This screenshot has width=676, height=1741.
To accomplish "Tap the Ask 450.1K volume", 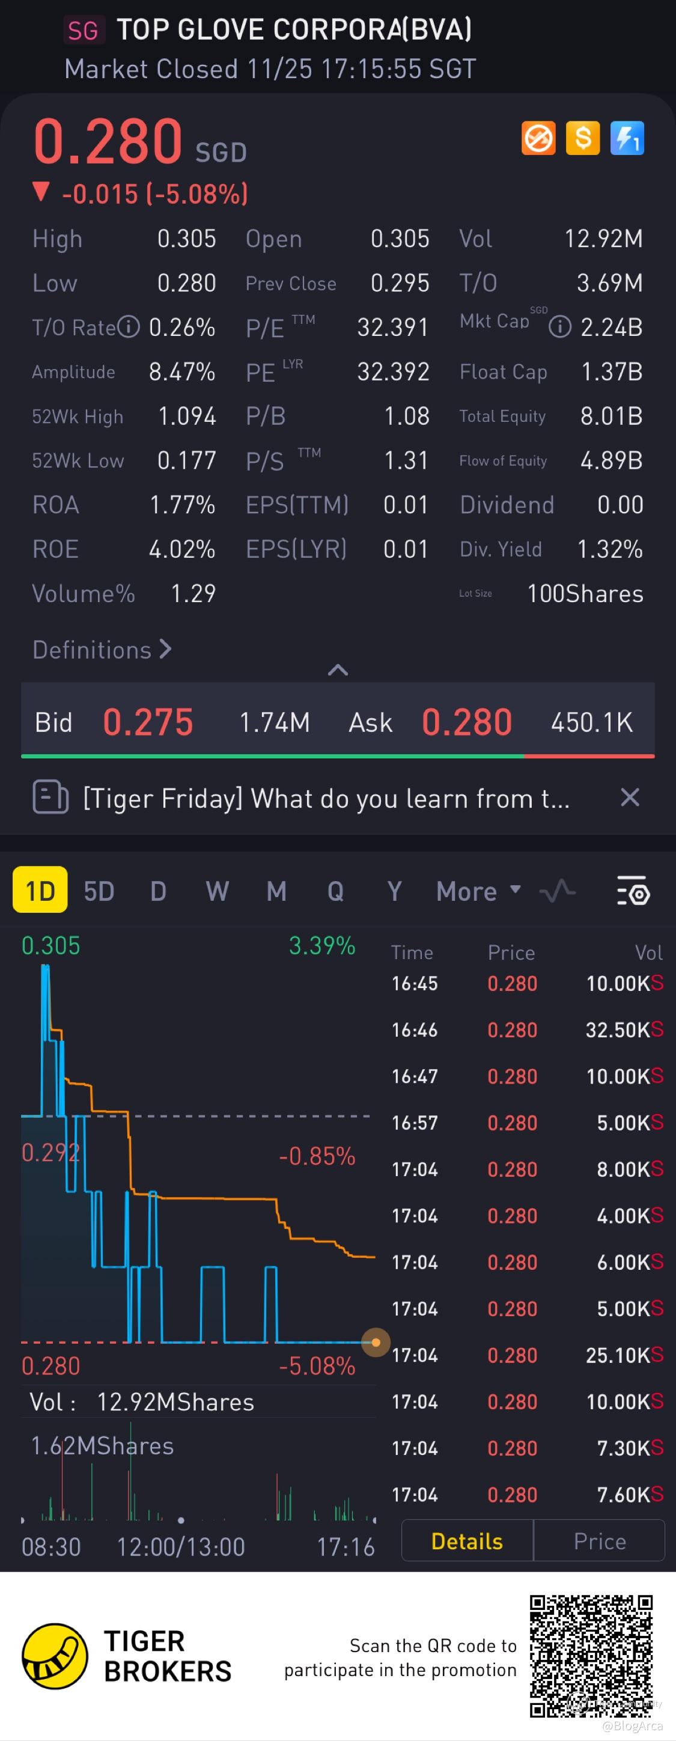I will tap(591, 722).
